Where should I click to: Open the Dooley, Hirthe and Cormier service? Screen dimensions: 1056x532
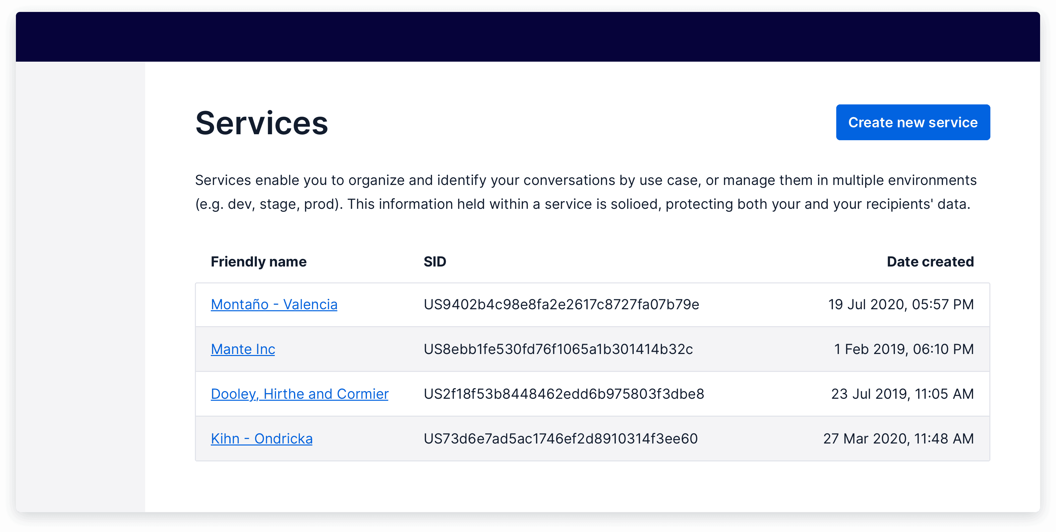(300, 394)
